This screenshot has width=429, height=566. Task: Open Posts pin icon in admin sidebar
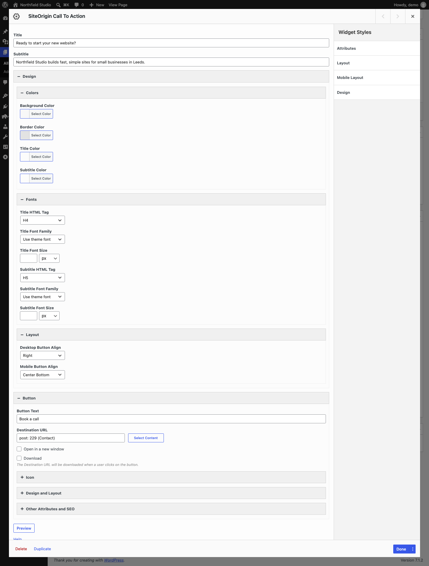point(5,31)
